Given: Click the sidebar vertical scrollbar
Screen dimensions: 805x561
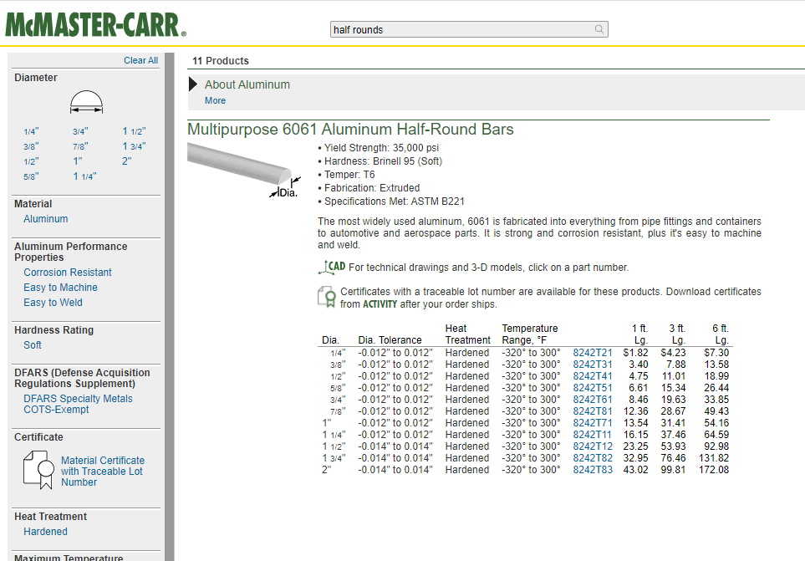Looking at the screenshot, I should (x=170, y=307).
